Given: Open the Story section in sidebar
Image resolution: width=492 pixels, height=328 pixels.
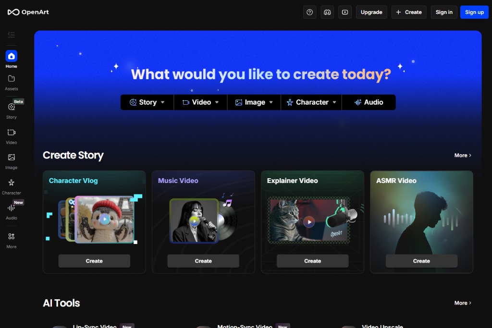Looking at the screenshot, I should point(11,110).
